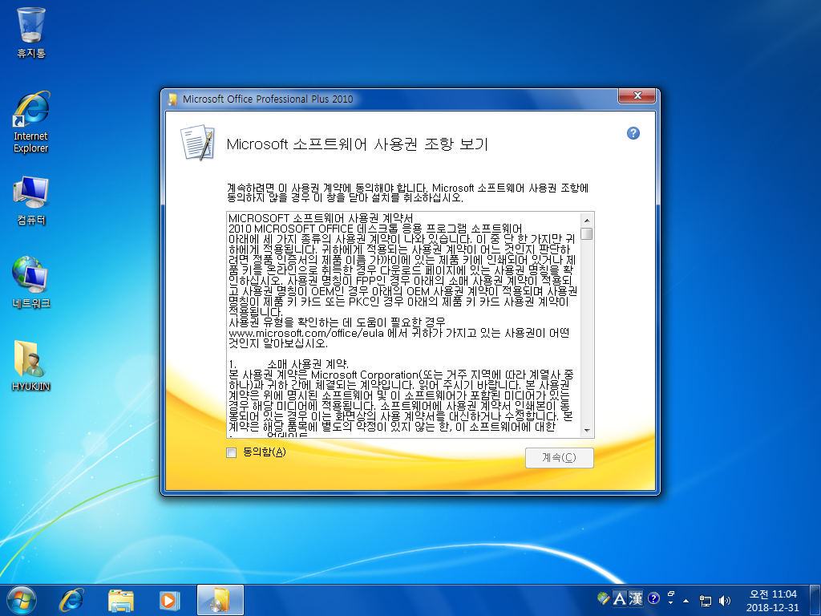Click the setup window title bar document icon
The height and width of the screenshot is (616, 821).
(x=173, y=99)
